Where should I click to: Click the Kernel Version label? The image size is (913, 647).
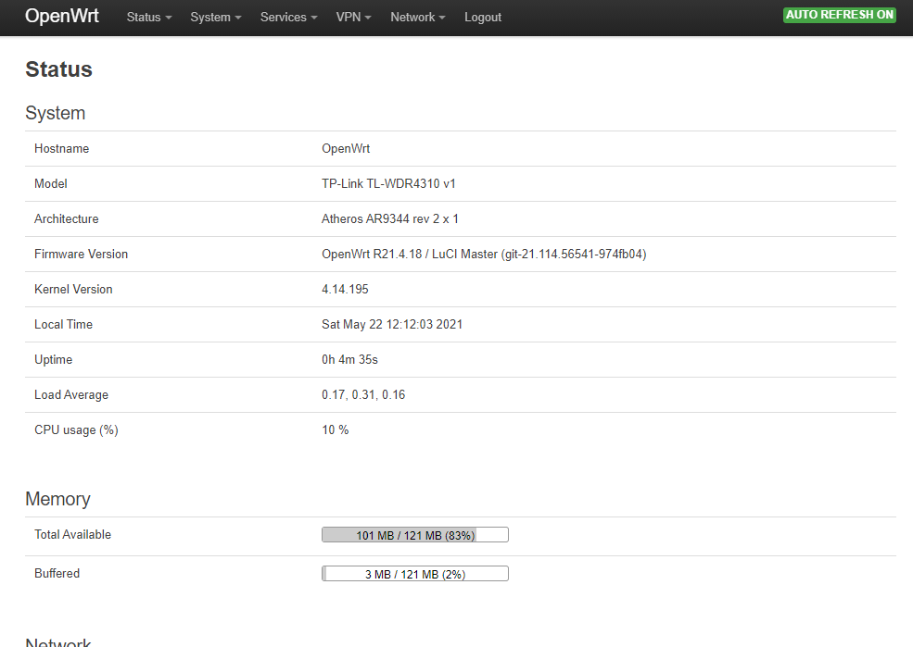73,290
